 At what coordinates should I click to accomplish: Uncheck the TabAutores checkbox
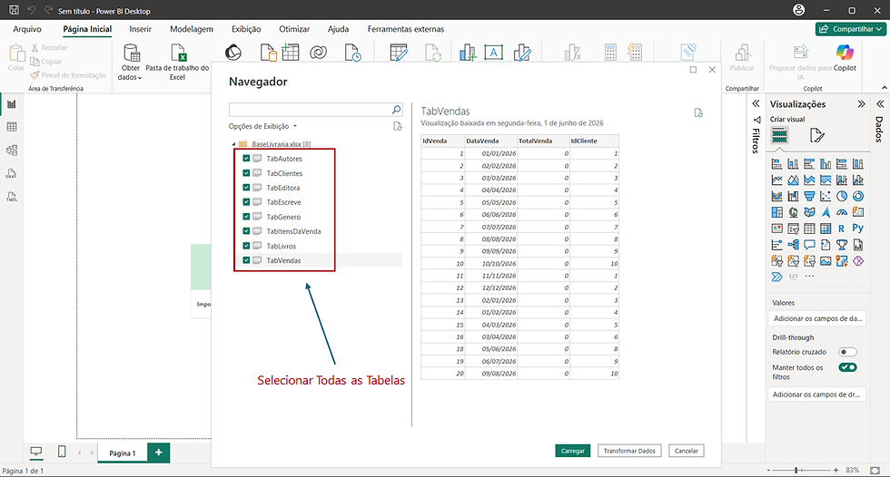pyautogui.click(x=246, y=159)
